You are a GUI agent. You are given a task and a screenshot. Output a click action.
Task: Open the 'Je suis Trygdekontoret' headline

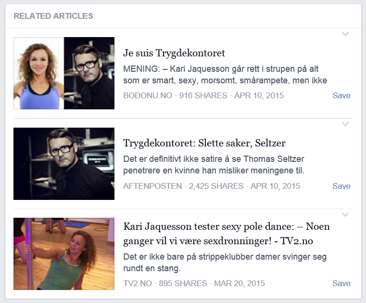pos(174,53)
